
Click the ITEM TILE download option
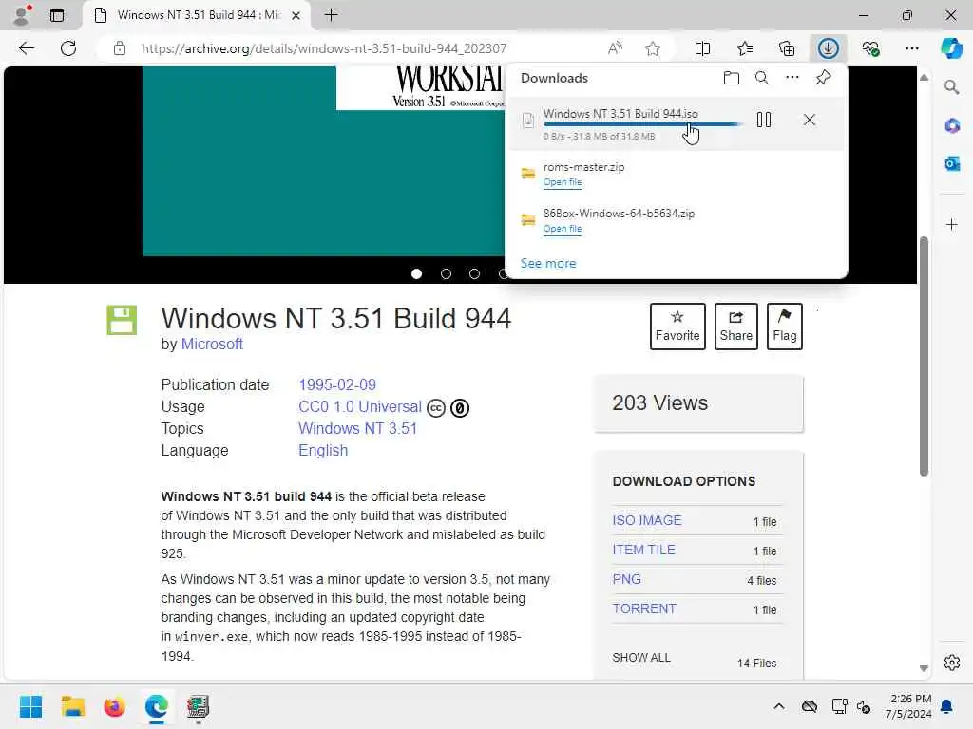(x=643, y=550)
